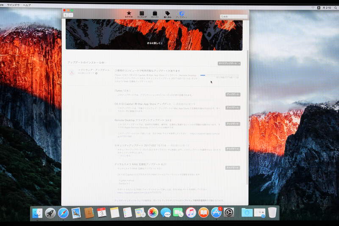Open the すべてアップデート update-all dropdown button
This screenshot has height=226, width=339.
pos(229,63)
